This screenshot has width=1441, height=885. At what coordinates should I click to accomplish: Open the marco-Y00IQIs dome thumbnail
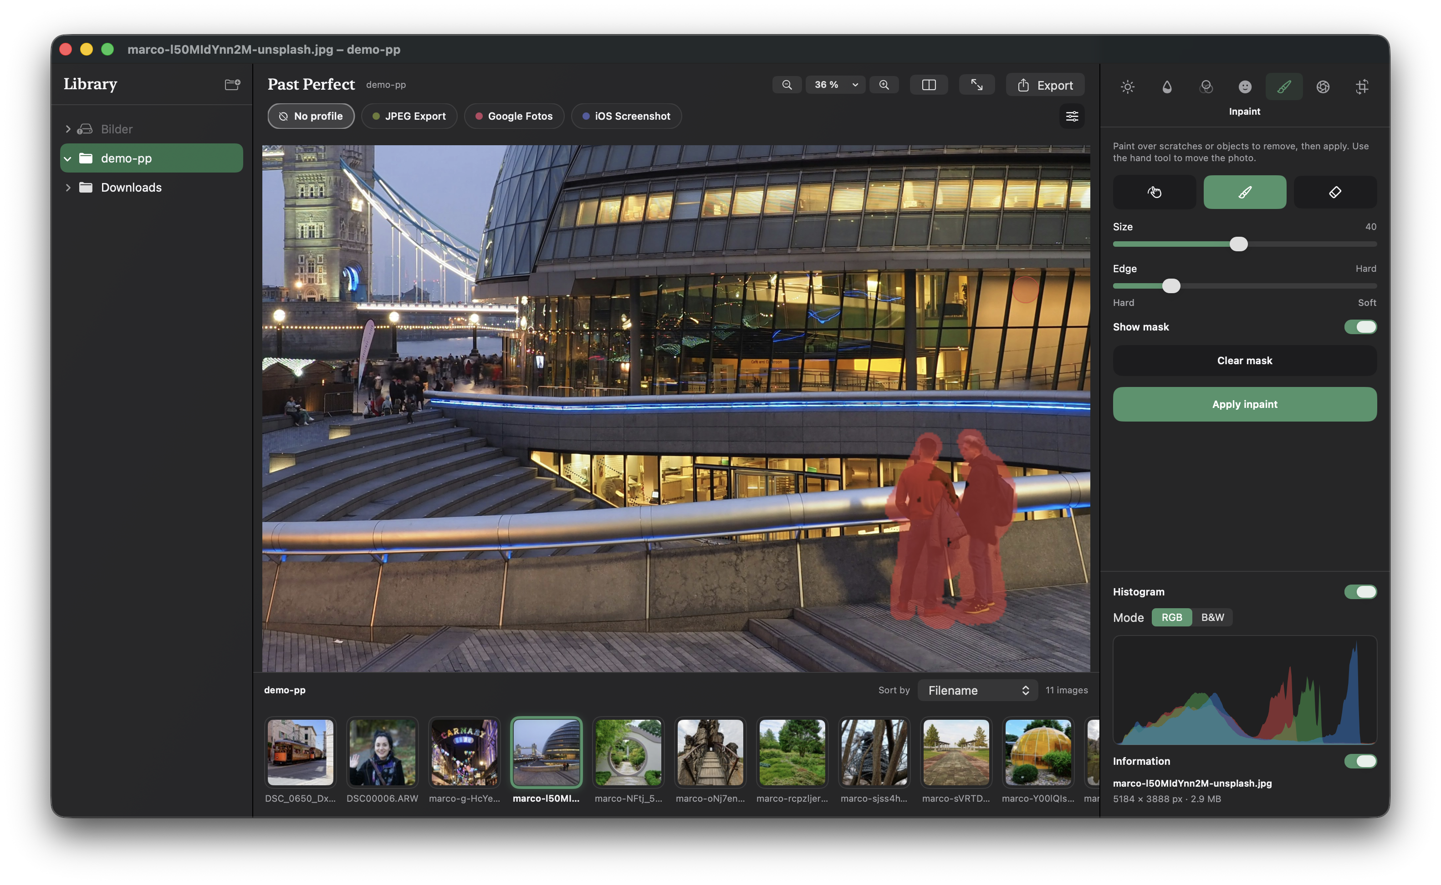coord(1038,753)
